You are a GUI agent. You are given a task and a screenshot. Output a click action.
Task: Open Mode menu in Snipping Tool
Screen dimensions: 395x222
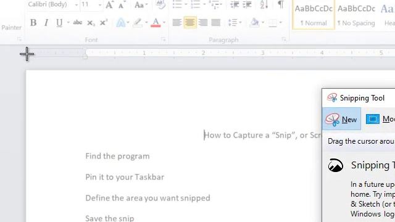pos(380,119)
